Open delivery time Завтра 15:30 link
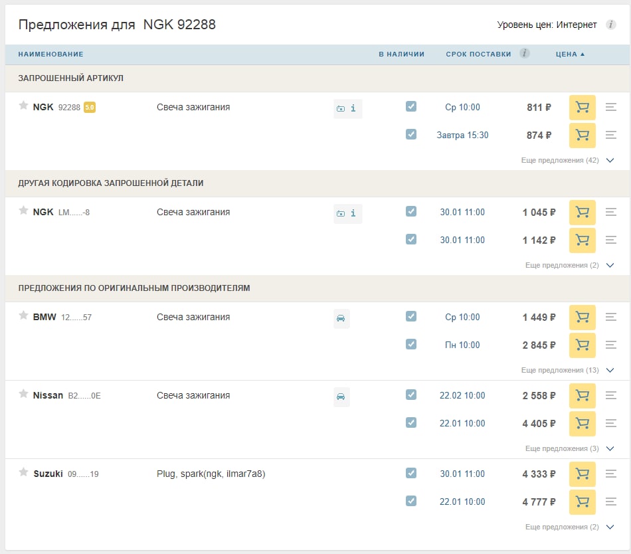 (462, 136)
